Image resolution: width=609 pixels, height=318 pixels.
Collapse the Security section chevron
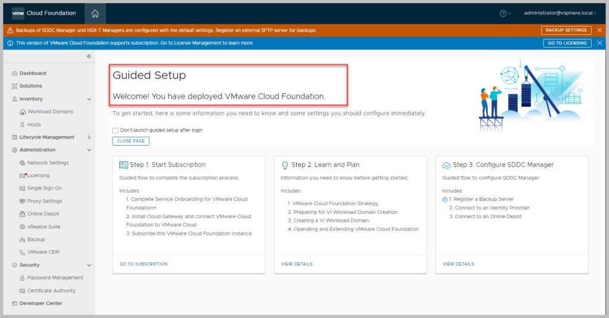(89, 265)
